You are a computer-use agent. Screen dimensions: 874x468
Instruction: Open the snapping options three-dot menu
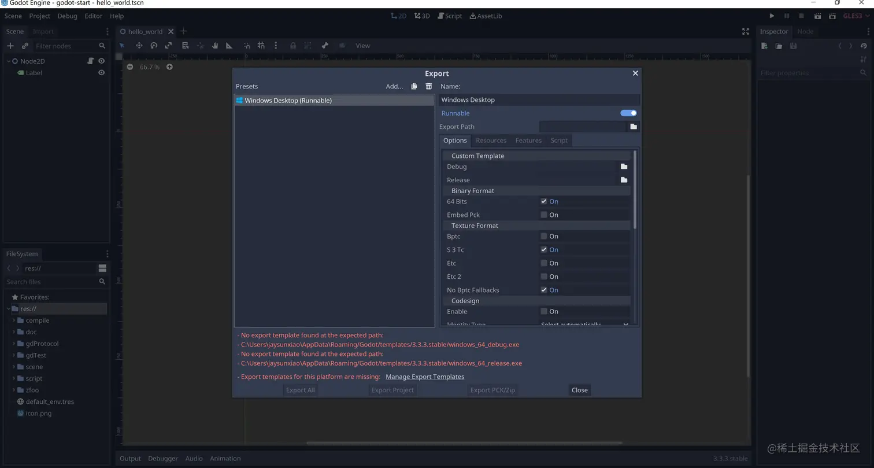pyautogui.click(x=276, y=46)
